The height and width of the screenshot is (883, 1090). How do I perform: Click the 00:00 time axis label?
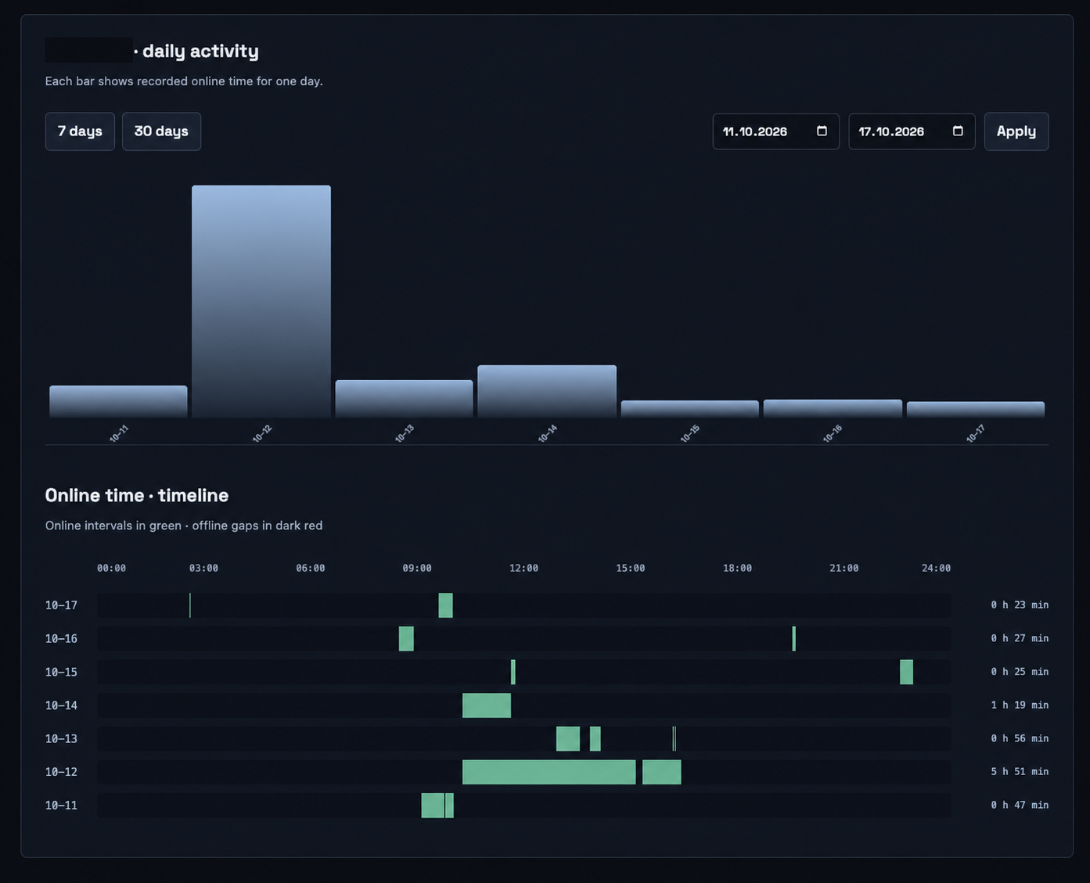pyautogui.click(x=111, y=569)
